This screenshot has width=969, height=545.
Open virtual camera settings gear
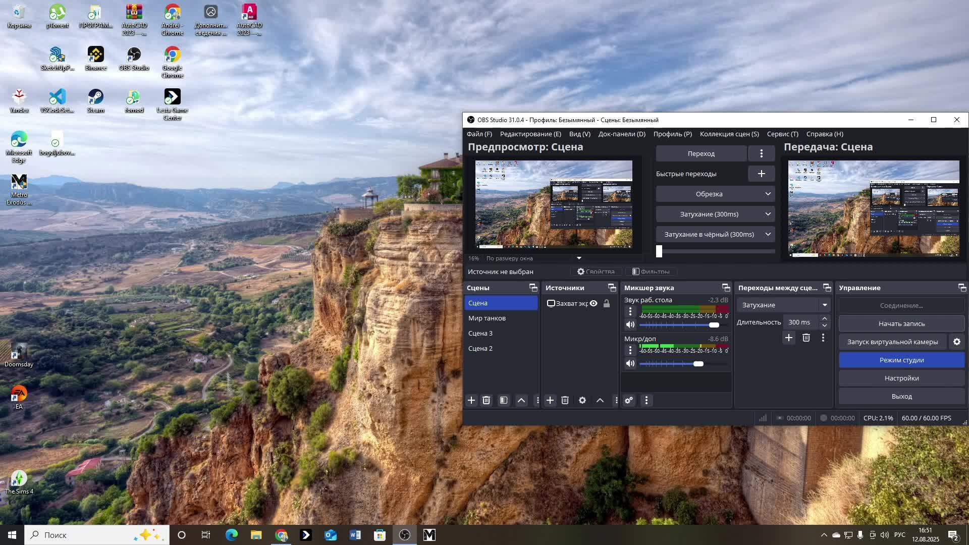(x=956, y=342)
